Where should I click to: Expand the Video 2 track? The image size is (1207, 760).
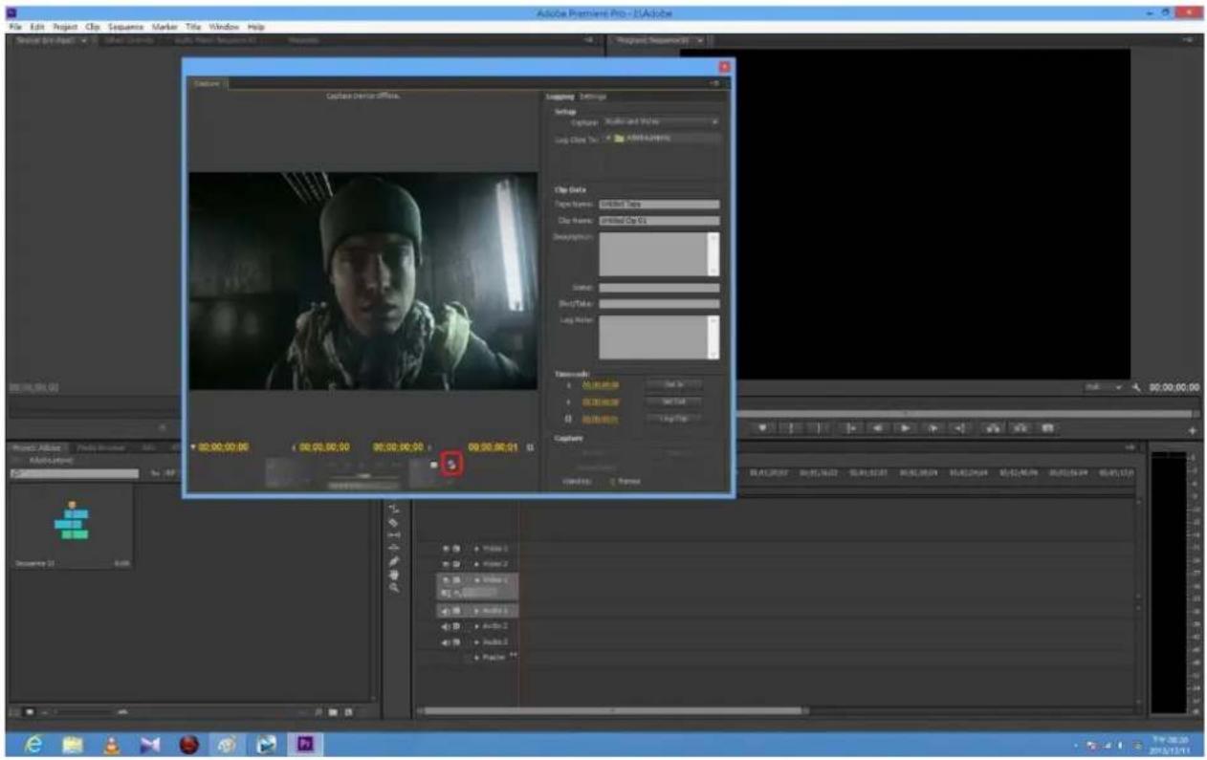point(476,564)
